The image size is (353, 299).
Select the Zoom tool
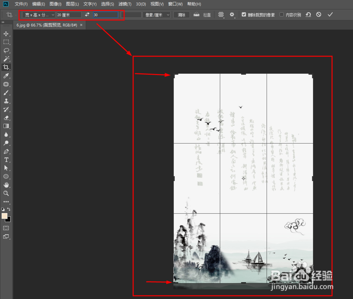[6, 193]
